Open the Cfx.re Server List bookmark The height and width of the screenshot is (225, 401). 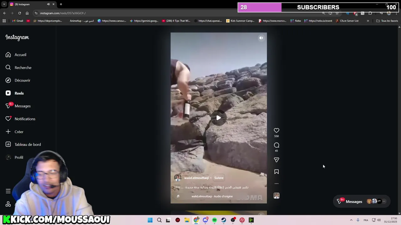tap(347, 21)
